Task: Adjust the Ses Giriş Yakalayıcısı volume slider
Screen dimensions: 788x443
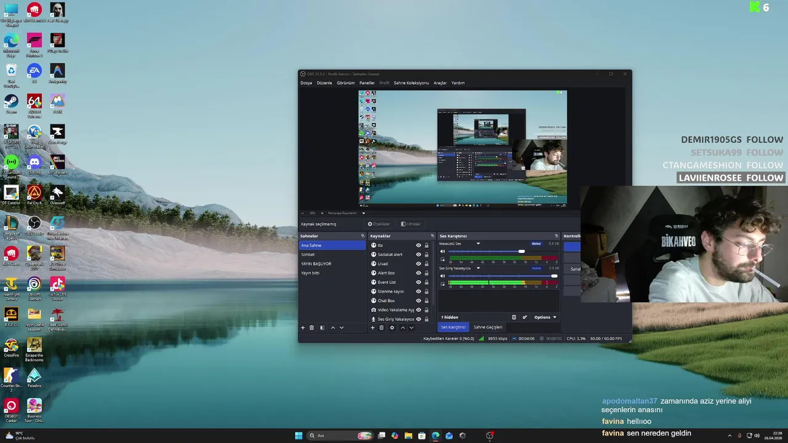Action: [503, 276]
